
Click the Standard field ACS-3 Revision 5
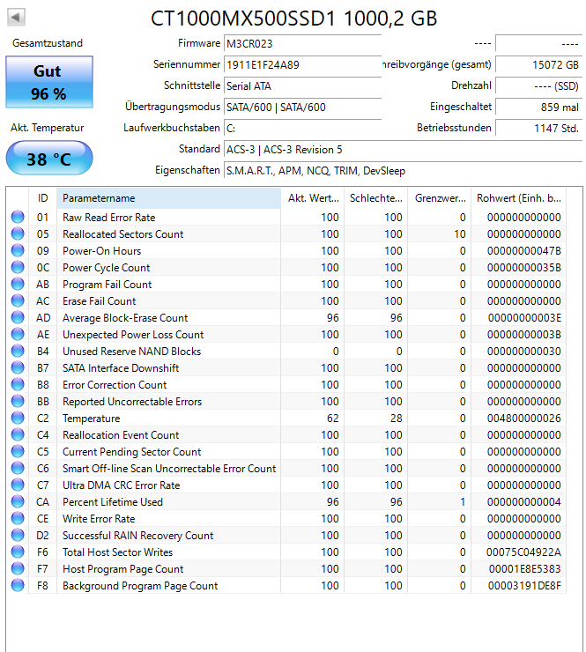click(x=403, y=149)
